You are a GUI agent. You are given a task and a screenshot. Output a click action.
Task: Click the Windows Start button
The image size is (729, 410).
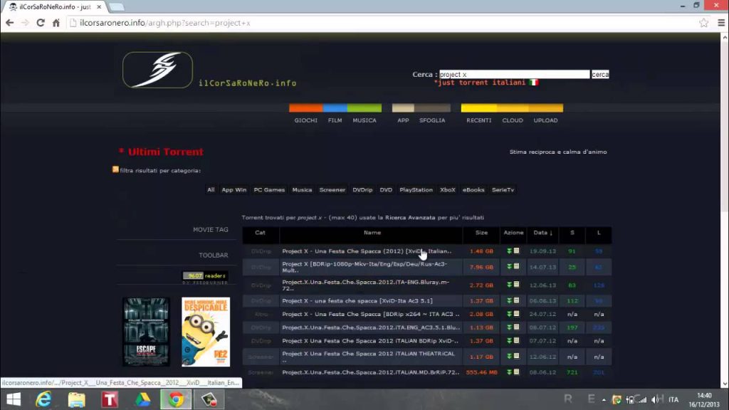pyautogui.click(x=13, y=399)
